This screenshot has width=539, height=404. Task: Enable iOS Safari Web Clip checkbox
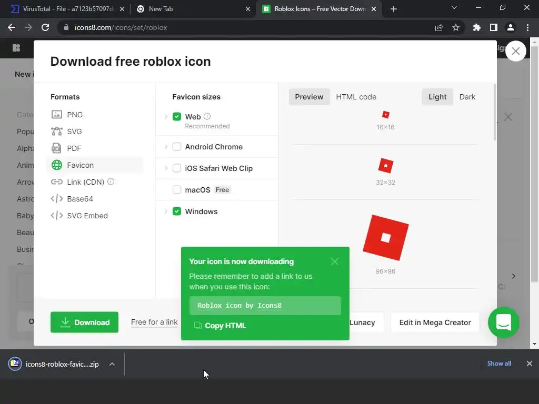point(177,168)
